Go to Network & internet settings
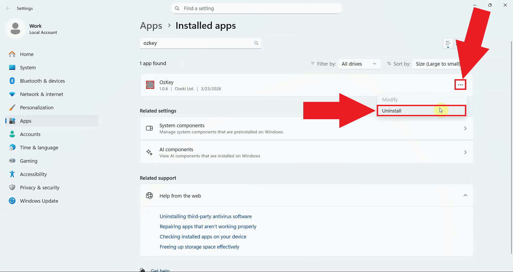 41,94
